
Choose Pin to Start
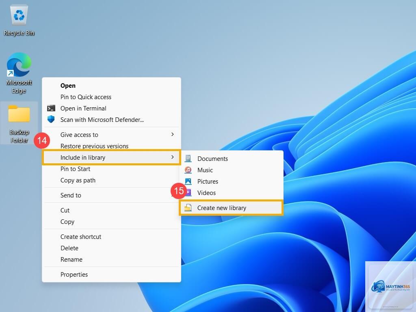tap(111, 169)
